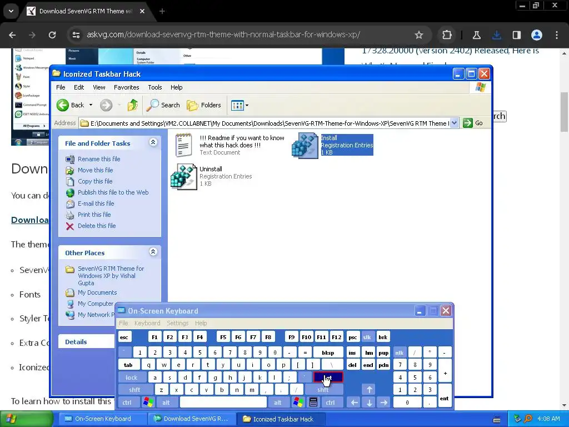Toggle left ctrl key on On-Screen Keyboard
Viewport: 569px width, 427px height.
point(127,403)
